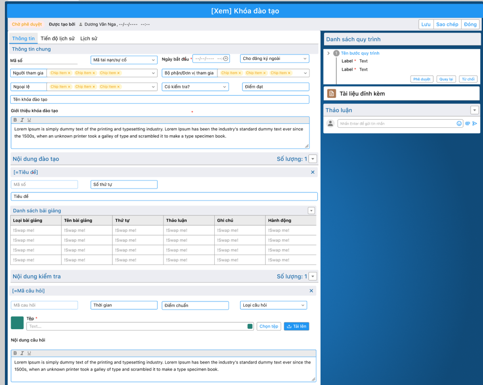Click the large green swatch beside Tệp
483x385 pixels.
click(x=17, y=323)
